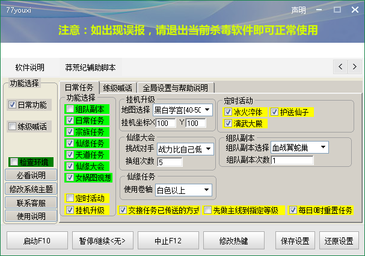Viewport: 365px width, 256px height.
Task: Open the 地图选择 map dropdown
Action: pyautogui.click(x=207, y=110)
